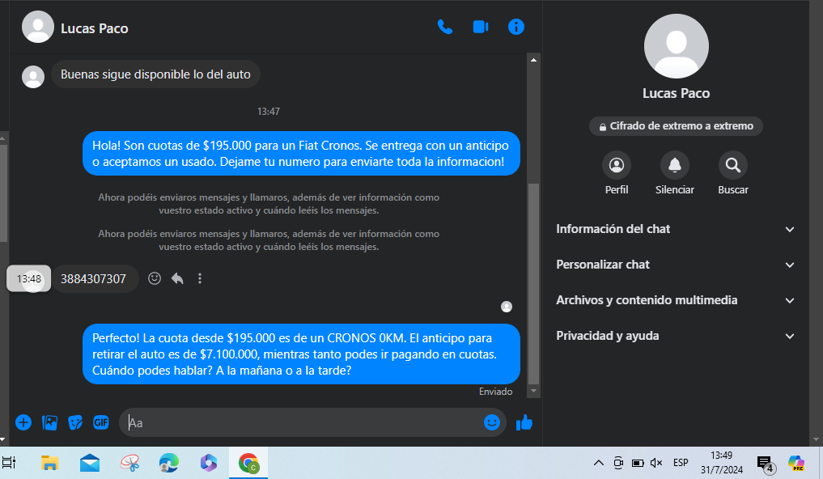Click the chat scrollbar down arrow
The width and height of the screenshot is (823, 479).
533,391
